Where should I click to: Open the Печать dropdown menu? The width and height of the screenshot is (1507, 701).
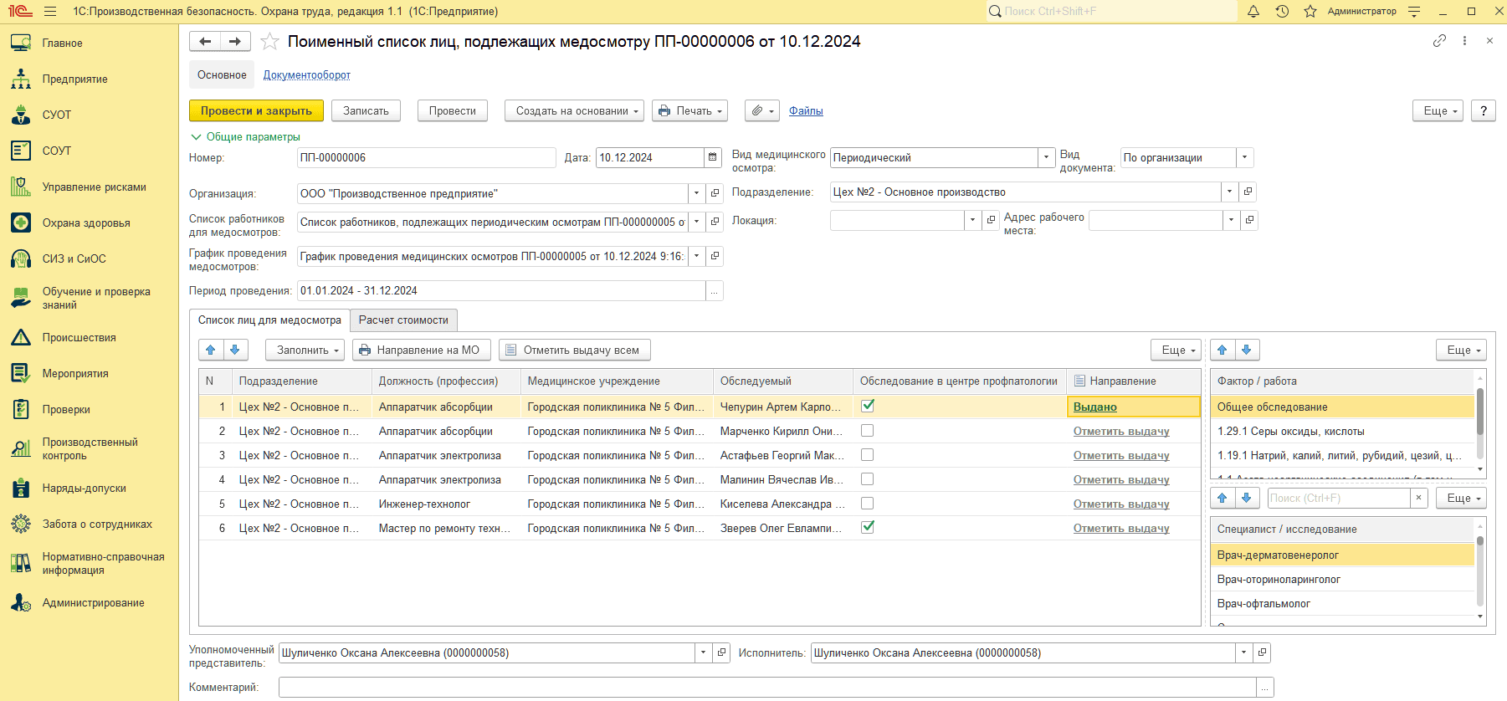[x=689, y=110]
